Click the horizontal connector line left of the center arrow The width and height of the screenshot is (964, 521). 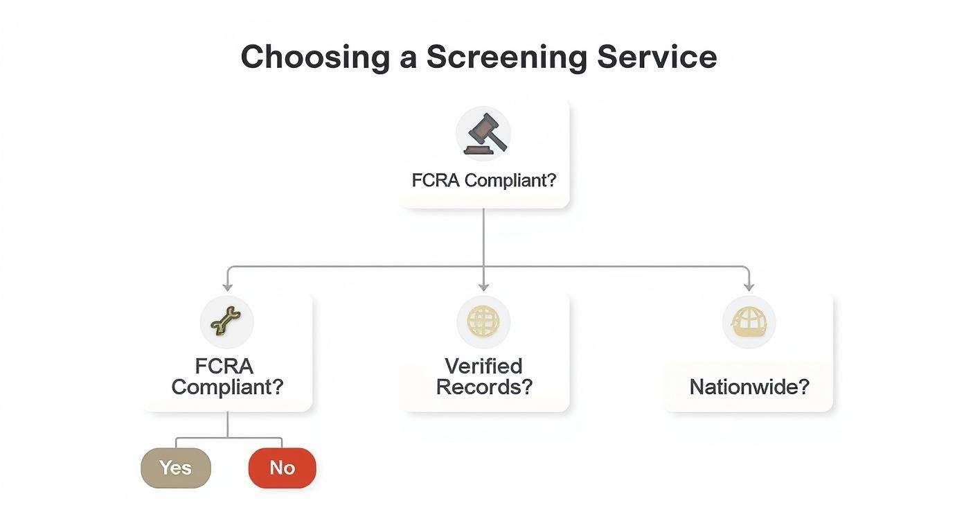(353, 267)
